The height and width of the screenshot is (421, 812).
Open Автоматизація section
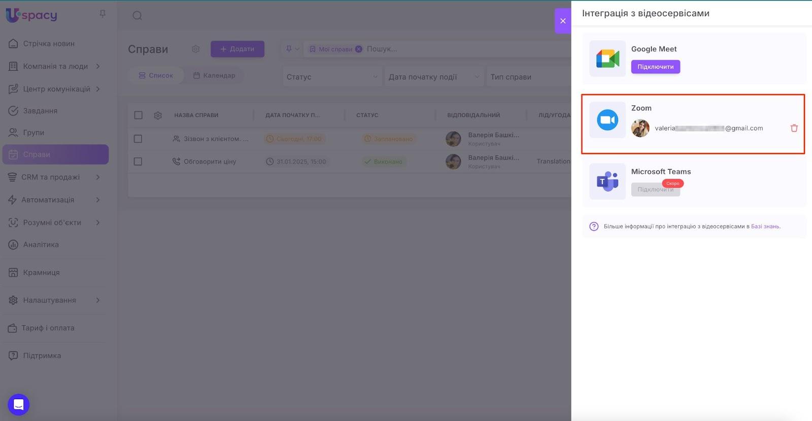tap(48, 200)
